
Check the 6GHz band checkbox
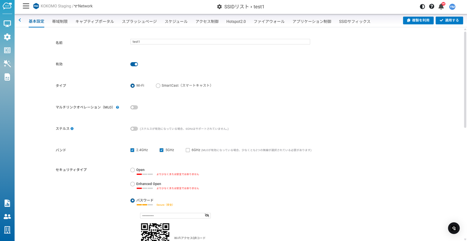coord(188,150)
